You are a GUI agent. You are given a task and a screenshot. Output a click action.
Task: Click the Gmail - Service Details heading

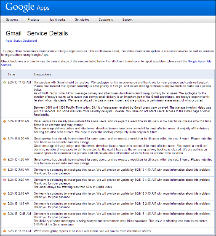pos(37,33)
